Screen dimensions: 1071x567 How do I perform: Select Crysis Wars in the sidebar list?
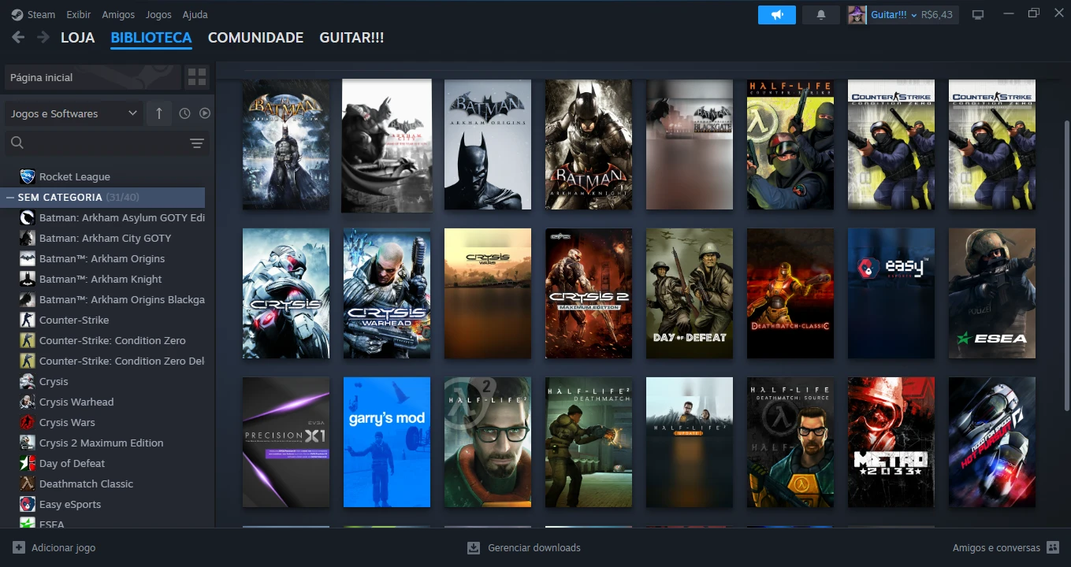(111, 422)
